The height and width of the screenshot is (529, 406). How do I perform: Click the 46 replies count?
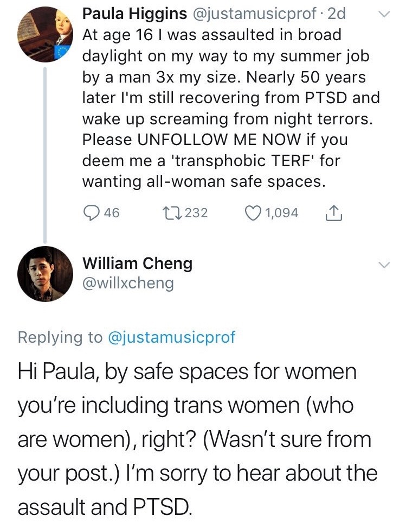(x=111, y=212)
